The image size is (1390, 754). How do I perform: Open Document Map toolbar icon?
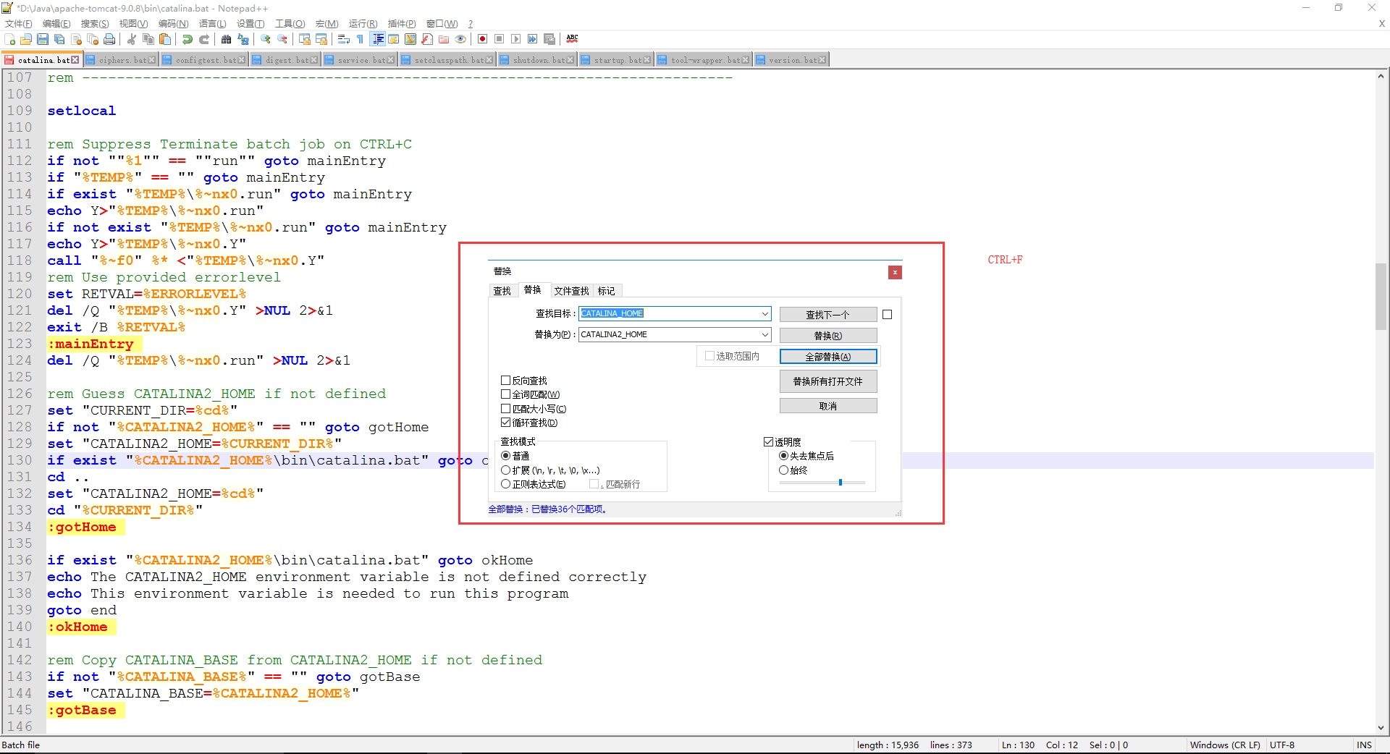410,39
